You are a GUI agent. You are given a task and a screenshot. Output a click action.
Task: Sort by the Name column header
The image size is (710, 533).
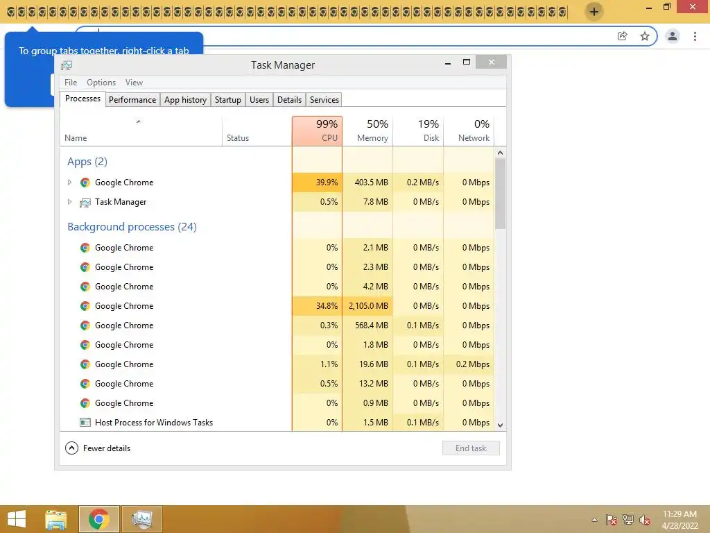[x=140, y=131]
